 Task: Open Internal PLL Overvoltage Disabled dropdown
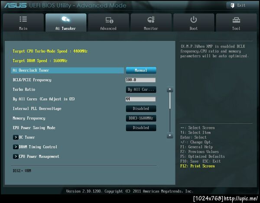click(x=141, y=109)
